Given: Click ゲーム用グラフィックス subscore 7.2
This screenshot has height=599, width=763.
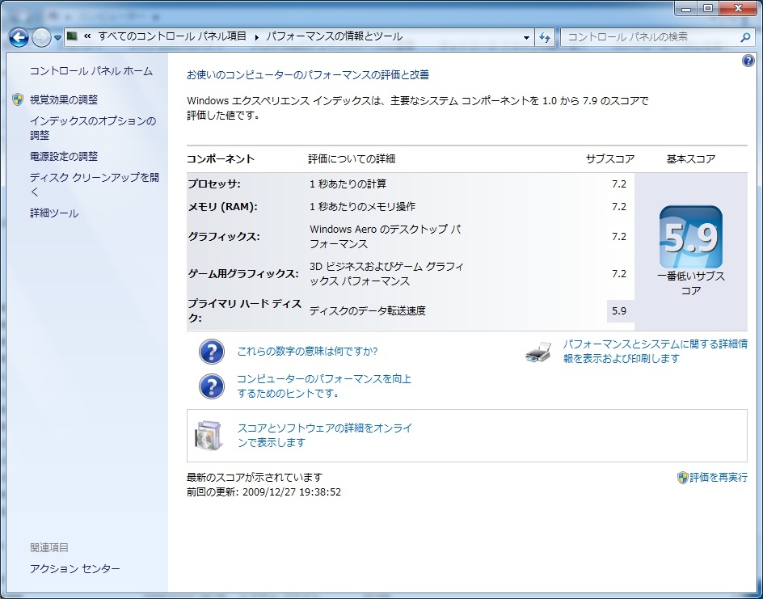Looking at the screenshot, I should coord(619,274).
